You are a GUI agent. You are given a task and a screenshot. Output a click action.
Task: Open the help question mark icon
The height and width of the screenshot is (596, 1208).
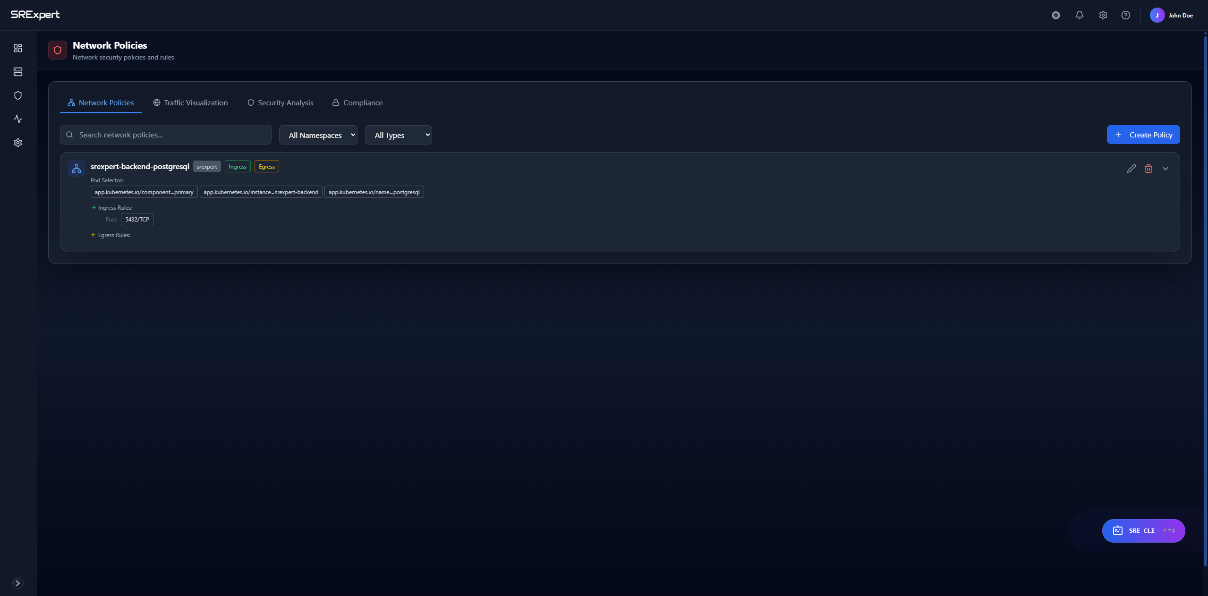click(1126, 15)
